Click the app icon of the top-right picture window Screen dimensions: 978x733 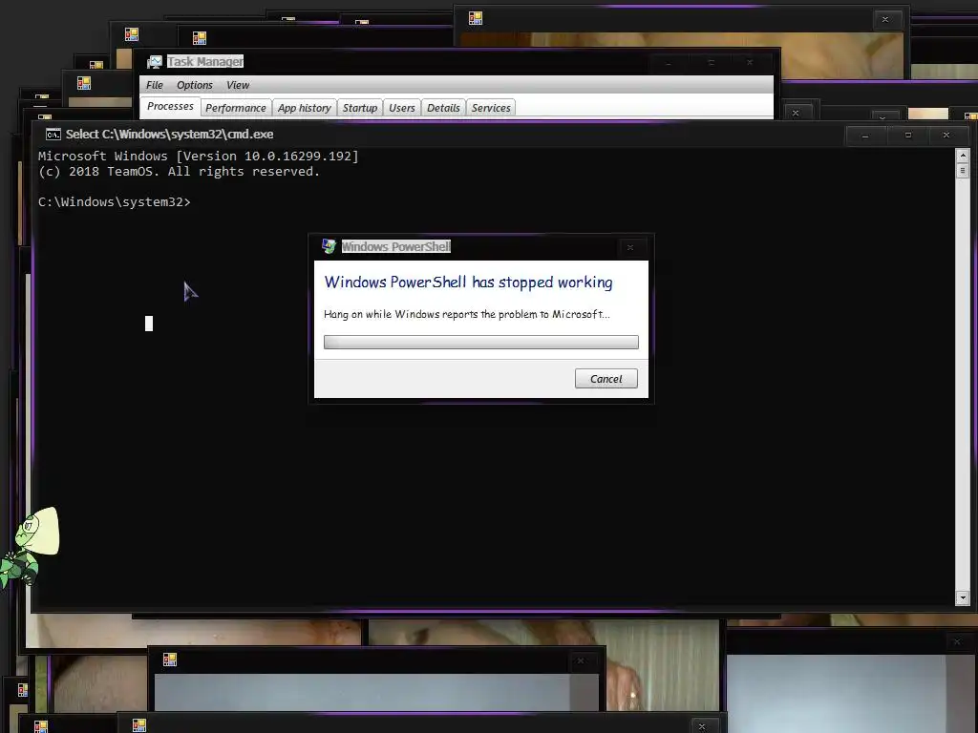[476, 18]
